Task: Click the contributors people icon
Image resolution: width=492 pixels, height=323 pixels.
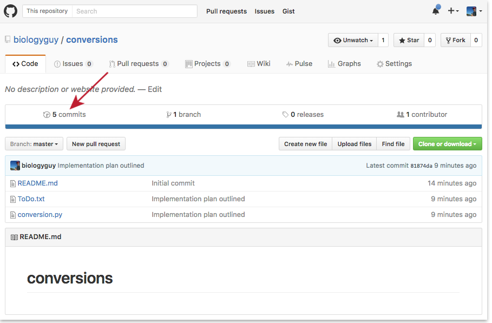Action: 401,115
